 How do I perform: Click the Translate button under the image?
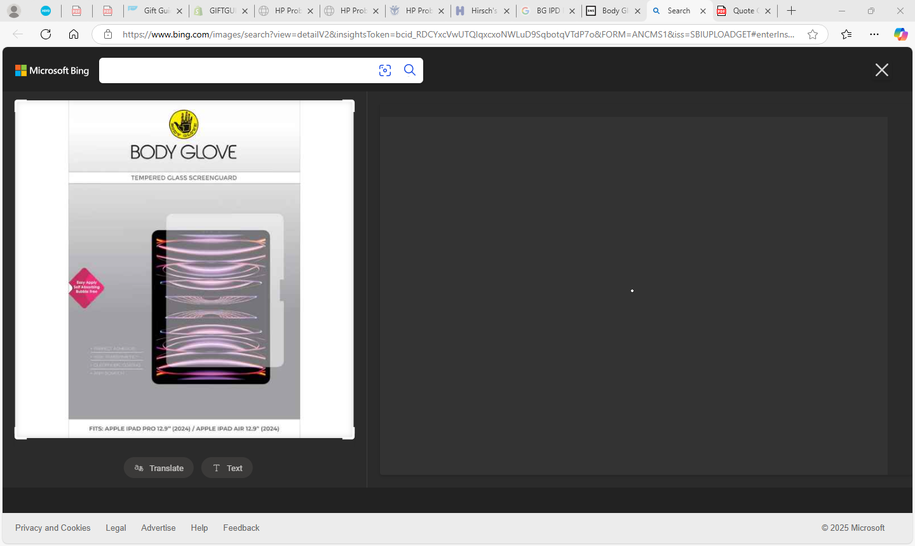click(x=159, y=468)
